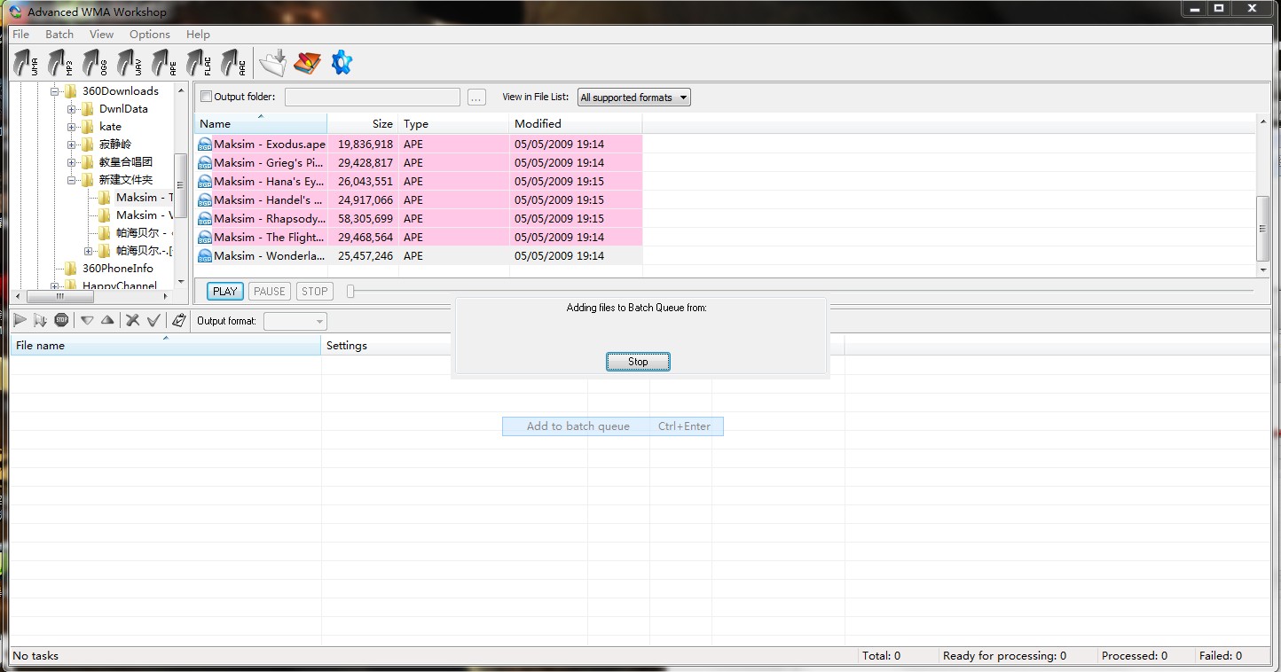Click the folder icon next to DwnlData
This screenshot has height=672, width=1281.
[87, 109]
